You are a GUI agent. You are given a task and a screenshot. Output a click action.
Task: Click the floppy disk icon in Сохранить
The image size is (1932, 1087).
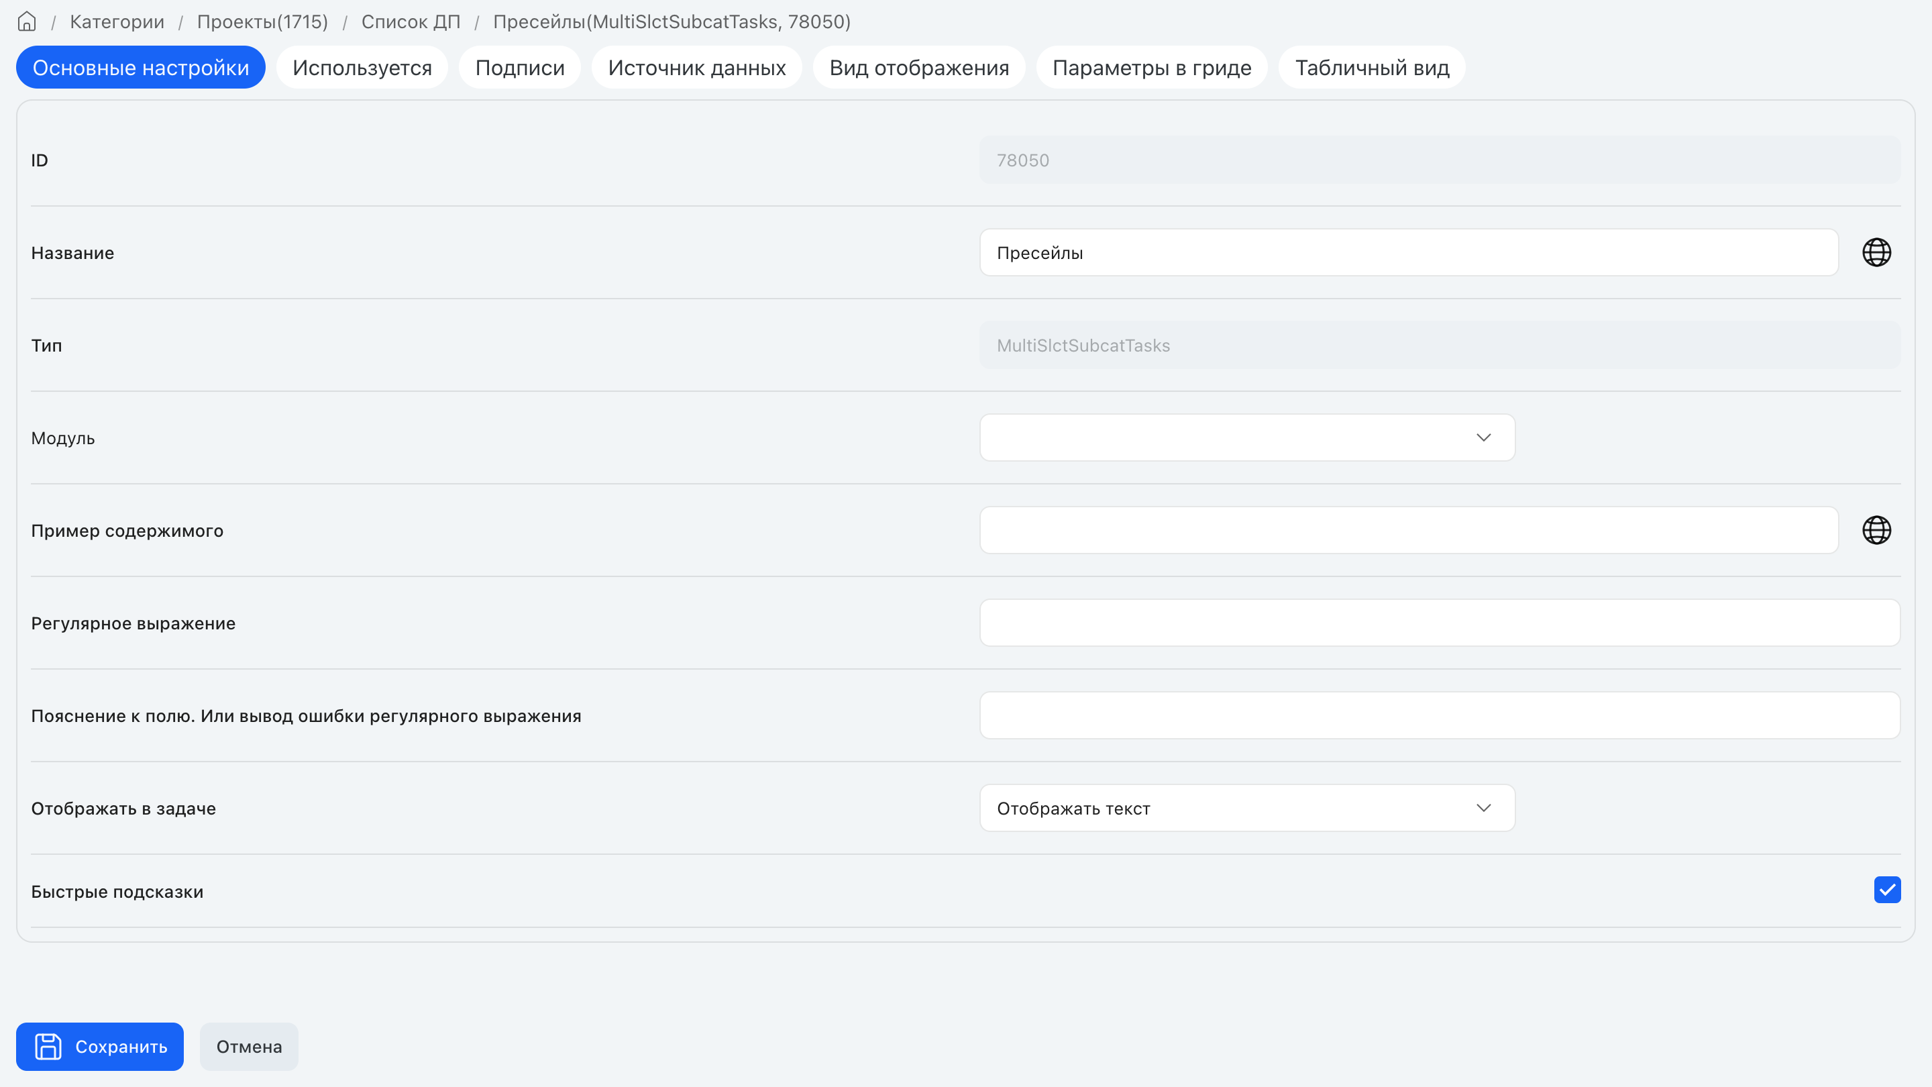tap(48, 1047)
